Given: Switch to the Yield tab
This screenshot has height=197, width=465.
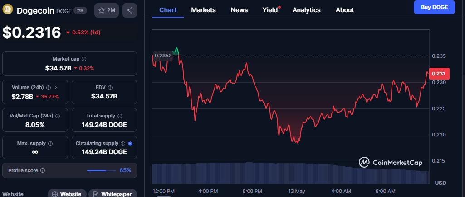Looking at the screenshot, I should [270, 10].
